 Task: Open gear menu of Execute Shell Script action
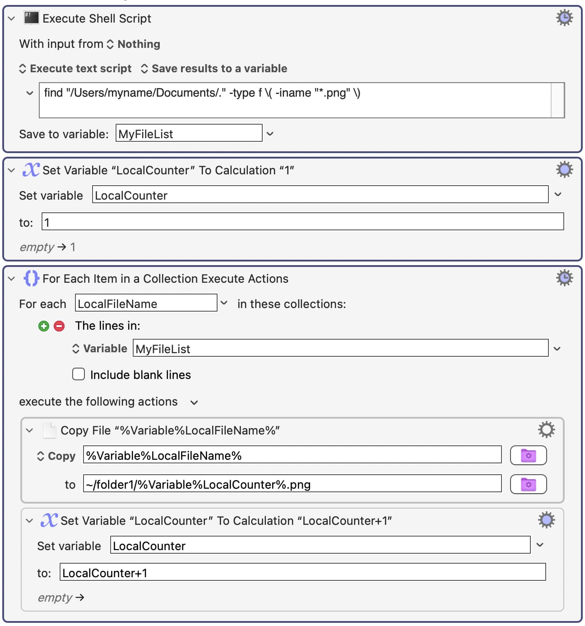(564, 18)
